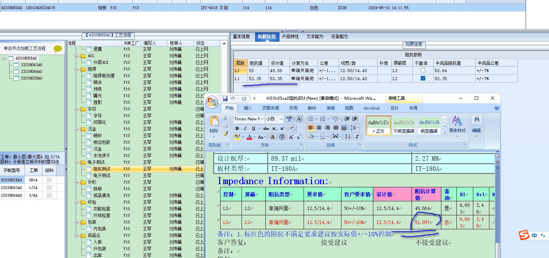Select the 2I03H063A0 child node

click(32, 65)
